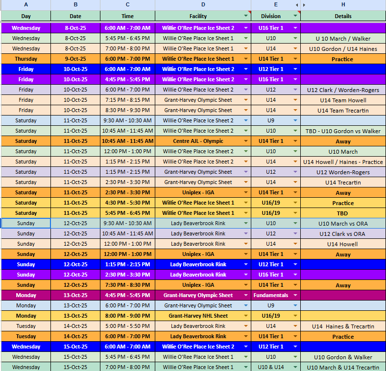Open U9 division dropdown on Saturday 11-Oct
This screenshot has width=386, height=371.
point(295,120)
